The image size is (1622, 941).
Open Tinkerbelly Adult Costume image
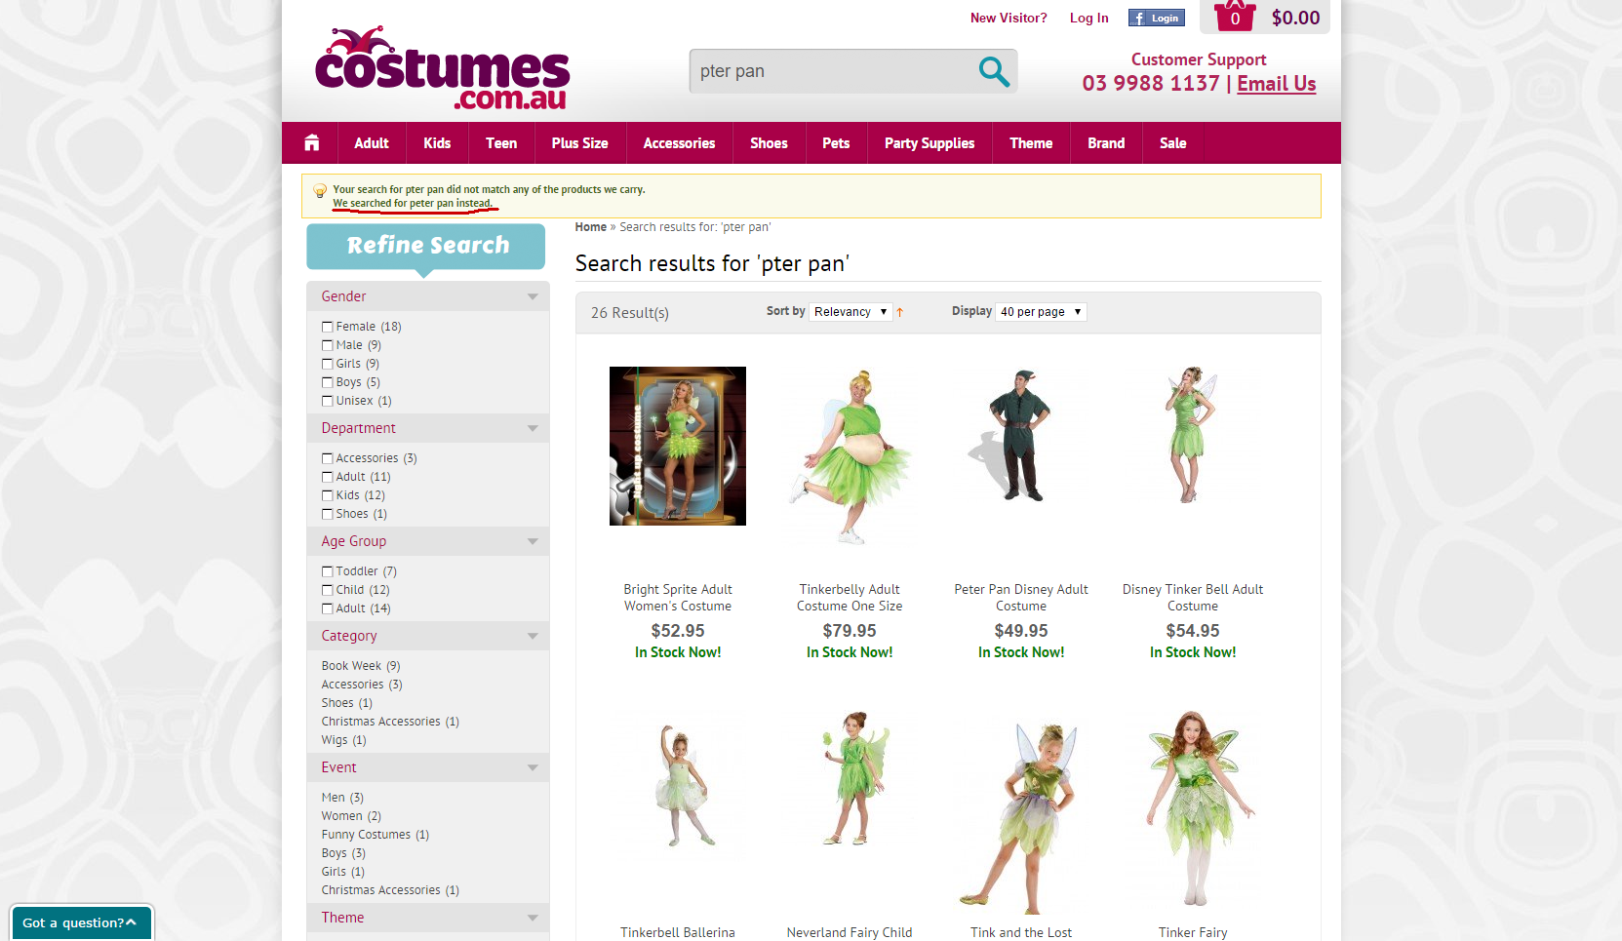coord(850,455)
